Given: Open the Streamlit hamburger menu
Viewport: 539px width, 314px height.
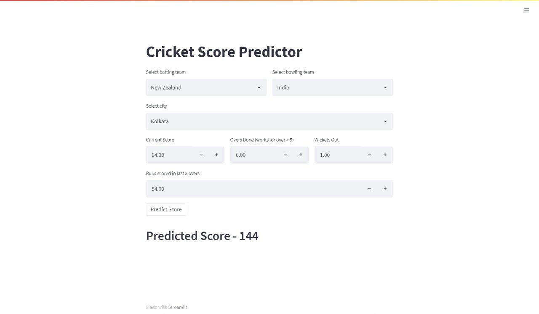Looking at the screenshot, I should coord(526,10).
